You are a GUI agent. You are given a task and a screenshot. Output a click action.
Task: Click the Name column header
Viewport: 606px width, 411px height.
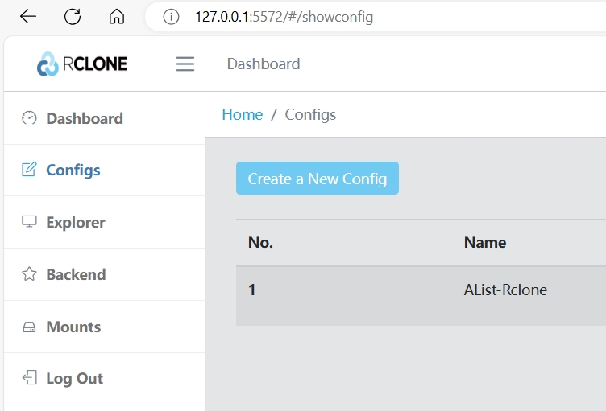tap(485, 242)
